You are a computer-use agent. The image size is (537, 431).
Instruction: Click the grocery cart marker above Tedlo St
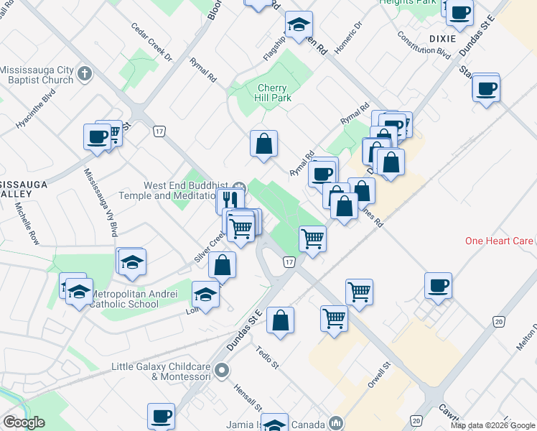point(335,320)
